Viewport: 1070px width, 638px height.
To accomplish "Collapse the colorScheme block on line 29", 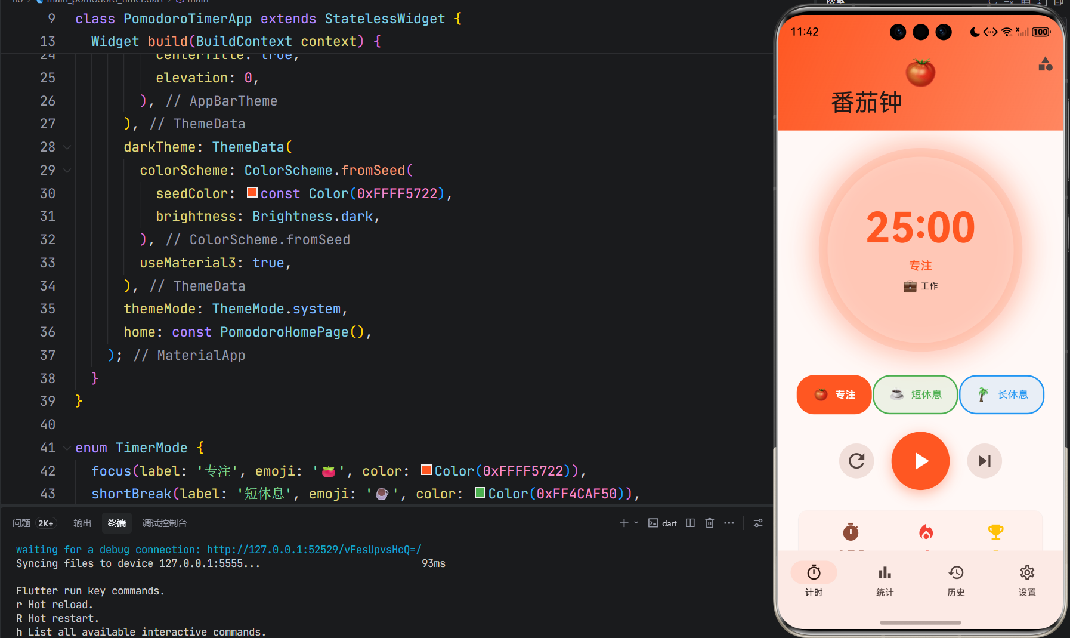I will pyautogui.click(x=67, y=171).
